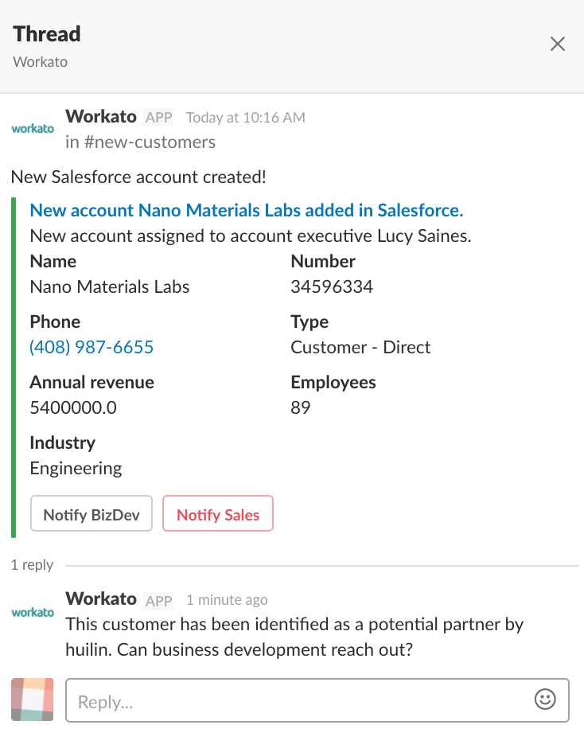The width and height of the screenshot is (584, 756).
Task: Open the emoji picker in the reply box
Action: pos(545,699)
